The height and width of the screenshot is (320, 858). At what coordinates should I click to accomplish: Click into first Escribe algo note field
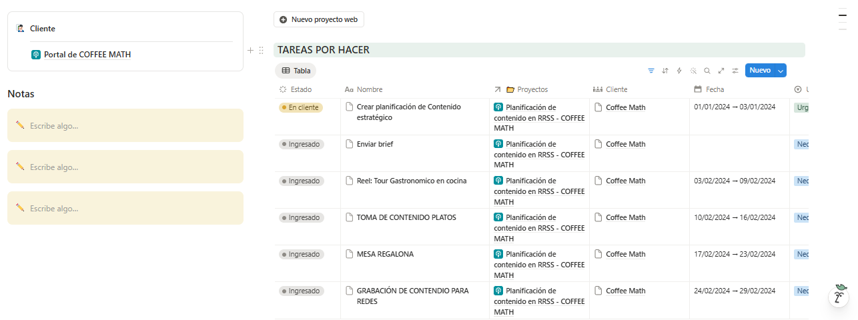point(125,125)
